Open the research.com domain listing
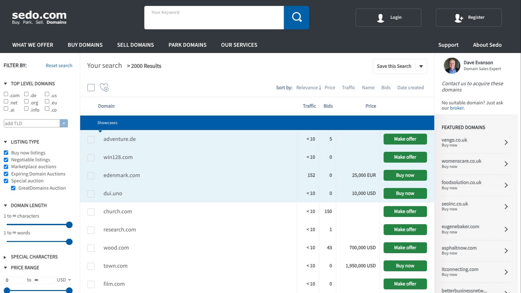 (119, 229)
